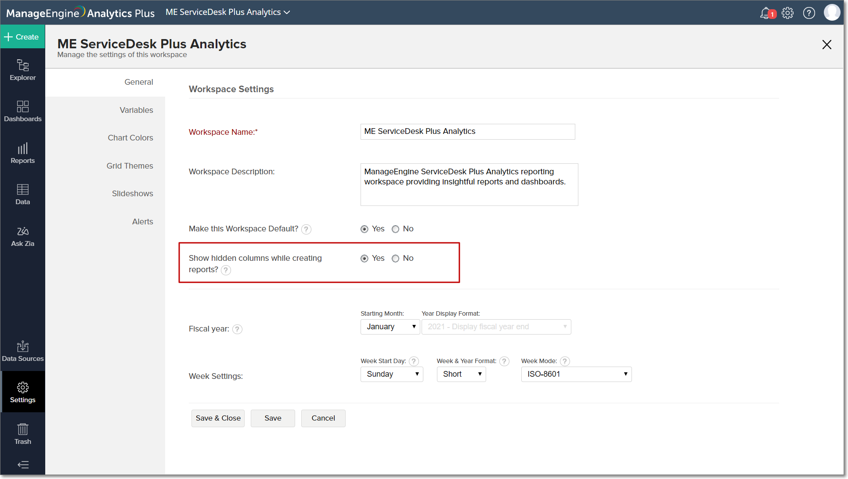Collapse the left sidebar panel
The width and height of the screenshot is (848, 479).
23,465
